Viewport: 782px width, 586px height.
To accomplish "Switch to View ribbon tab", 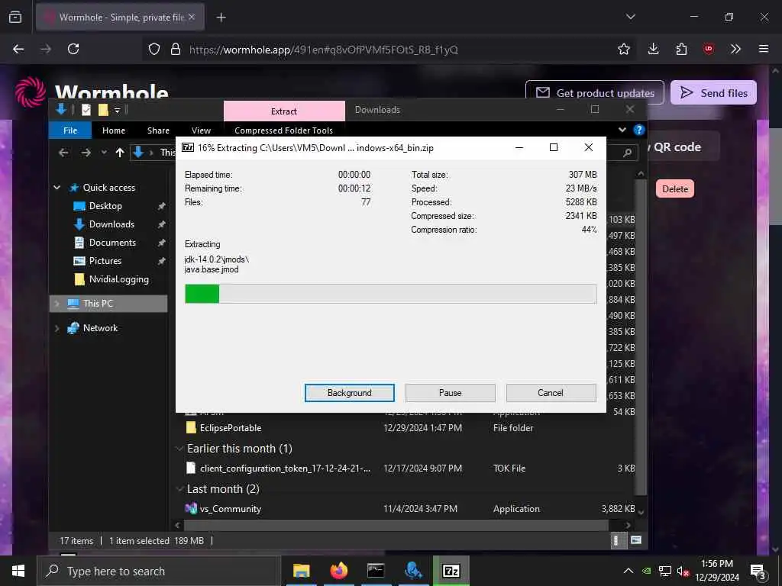I will [x=201, y=130].
